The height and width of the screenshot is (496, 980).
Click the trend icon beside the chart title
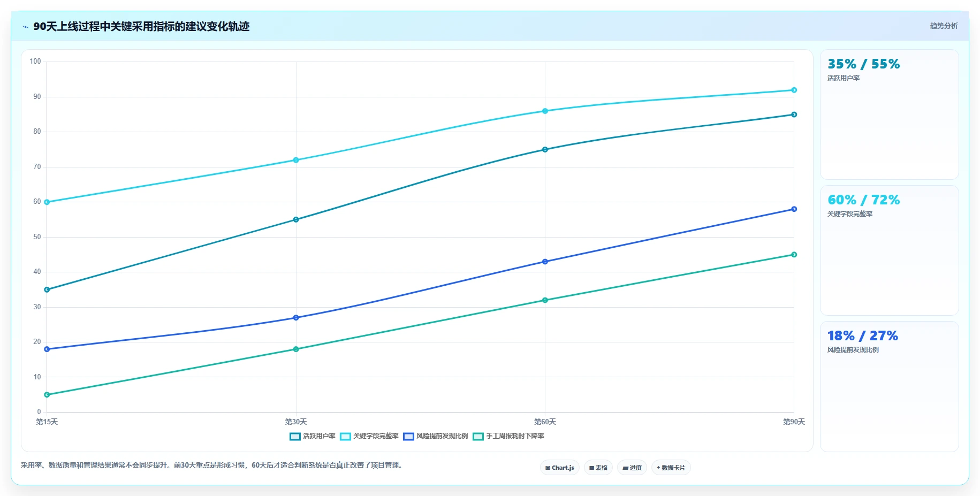click(x=25, y=27)
